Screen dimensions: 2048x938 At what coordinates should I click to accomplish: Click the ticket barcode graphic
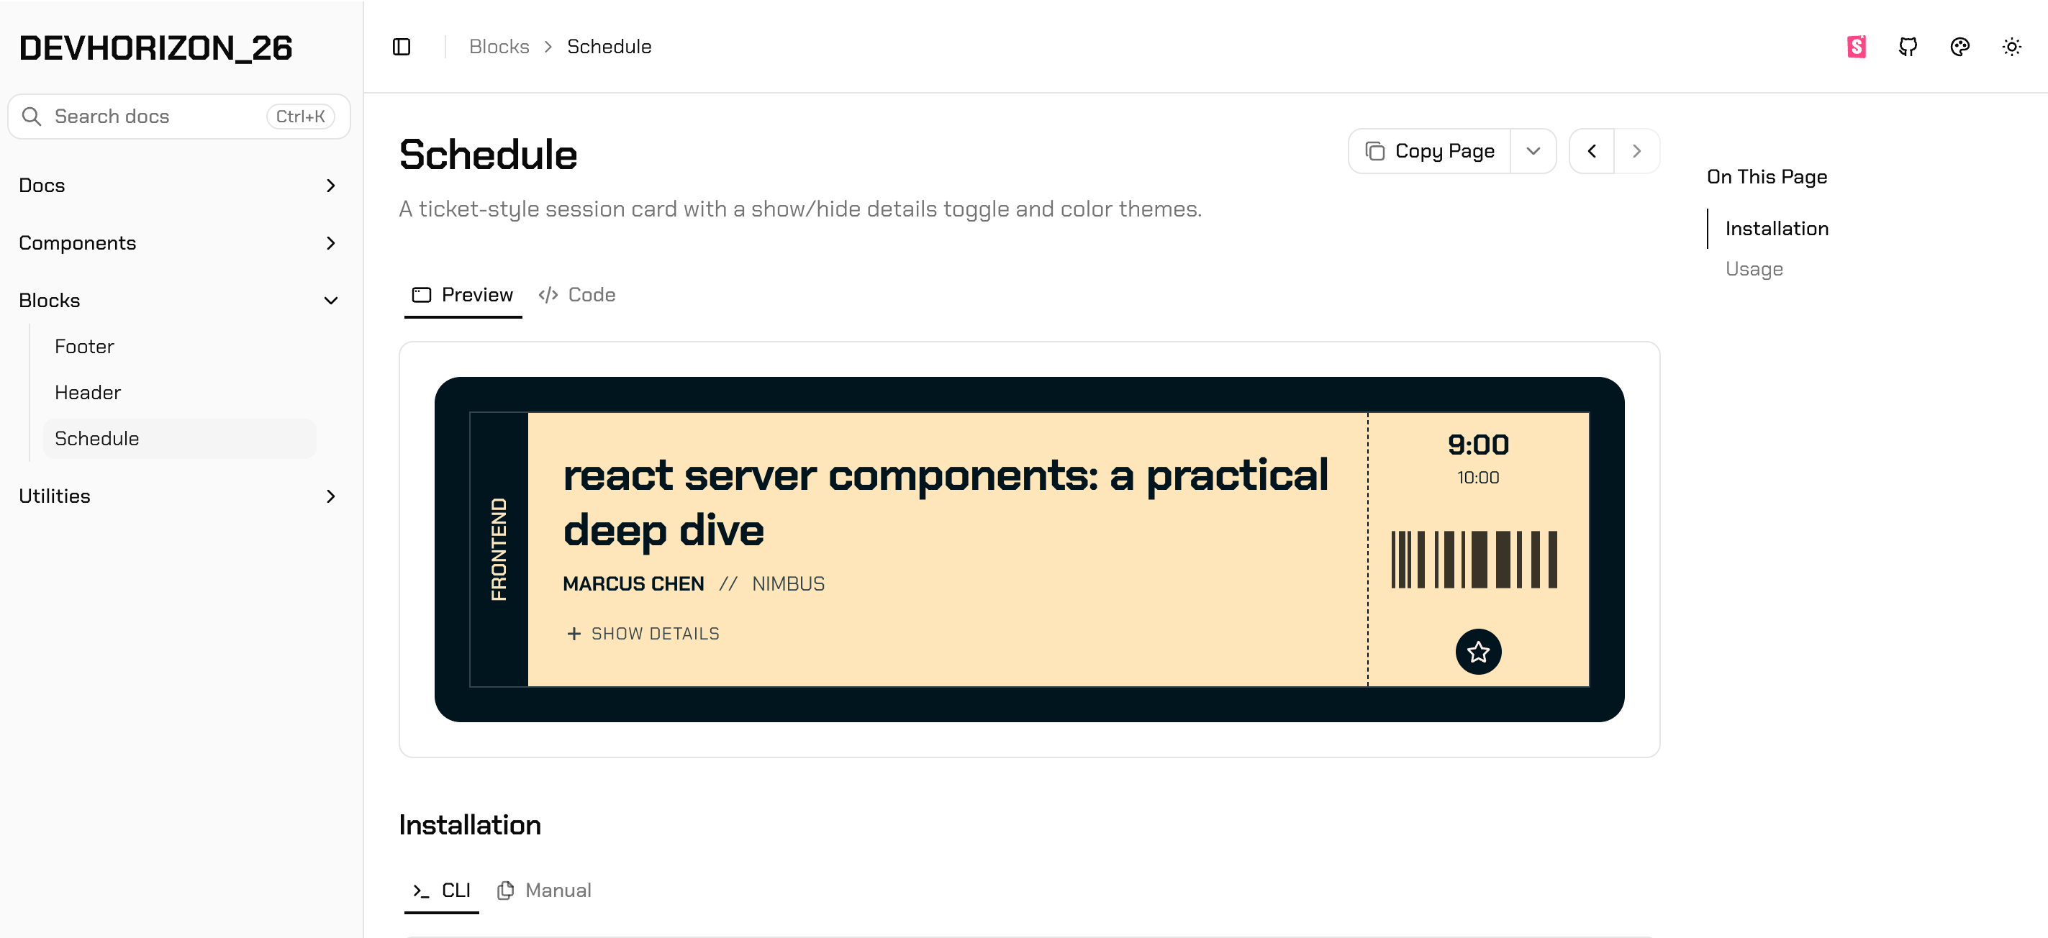[x=1474, y=560]
